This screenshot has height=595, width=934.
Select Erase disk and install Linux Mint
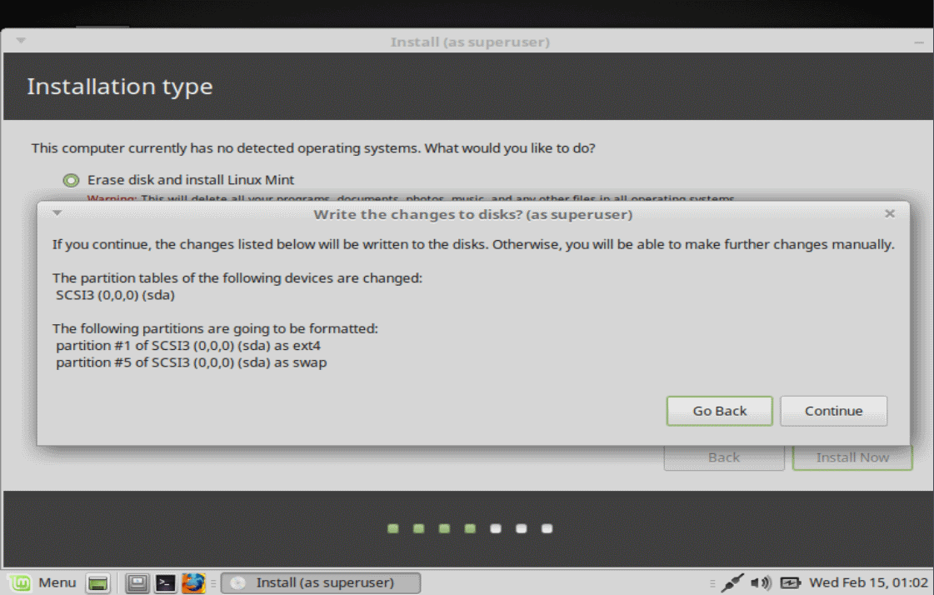72,180
